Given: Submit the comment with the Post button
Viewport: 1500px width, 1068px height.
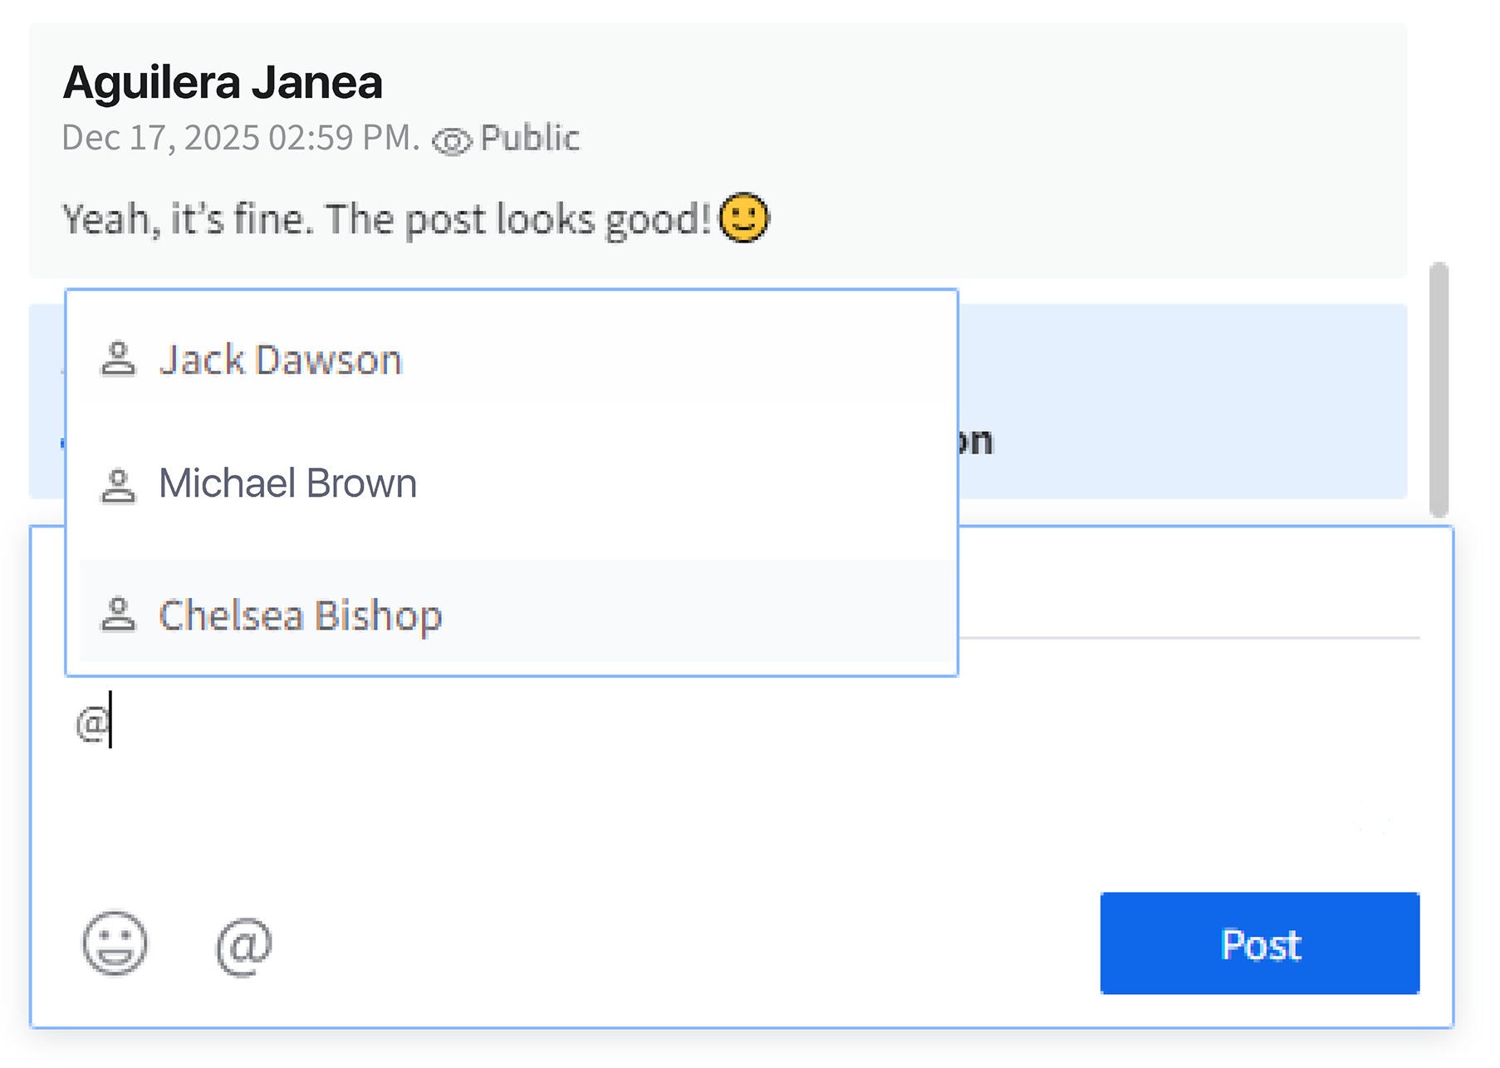Looking at the screenshot, I should 1259,943.
